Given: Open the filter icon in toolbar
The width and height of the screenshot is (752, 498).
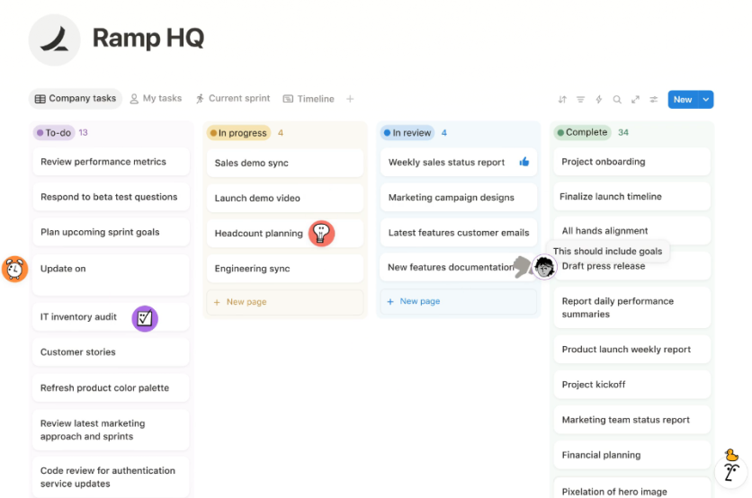Looking at the screenshot, I should [580, 100].
